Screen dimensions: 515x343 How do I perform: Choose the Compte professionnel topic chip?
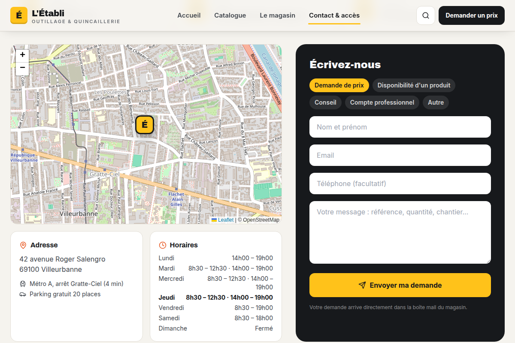(382, 102)
